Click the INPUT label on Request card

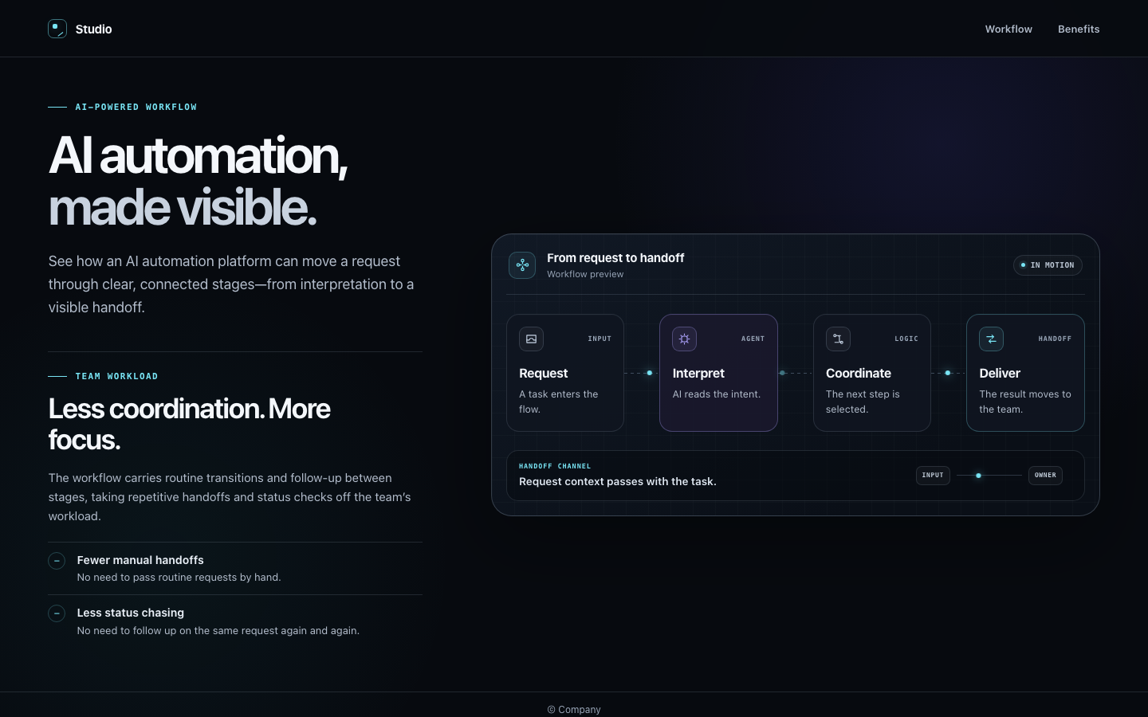coord(600,339)
